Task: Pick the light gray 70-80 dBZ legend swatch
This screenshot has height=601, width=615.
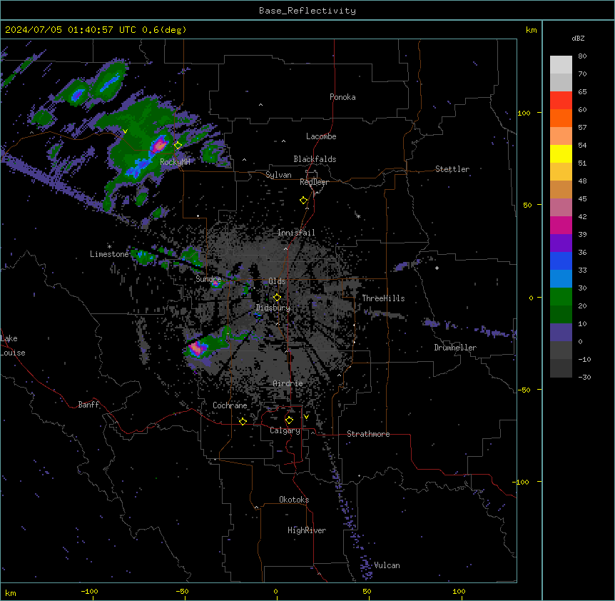Action: pos(561,65)
